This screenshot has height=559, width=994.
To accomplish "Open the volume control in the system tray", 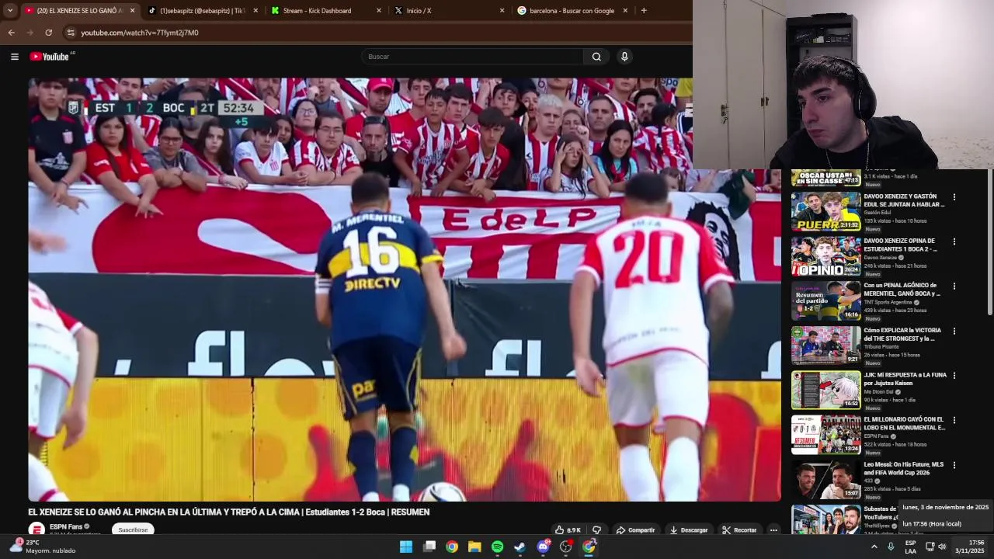I will [x=942, y=547].
